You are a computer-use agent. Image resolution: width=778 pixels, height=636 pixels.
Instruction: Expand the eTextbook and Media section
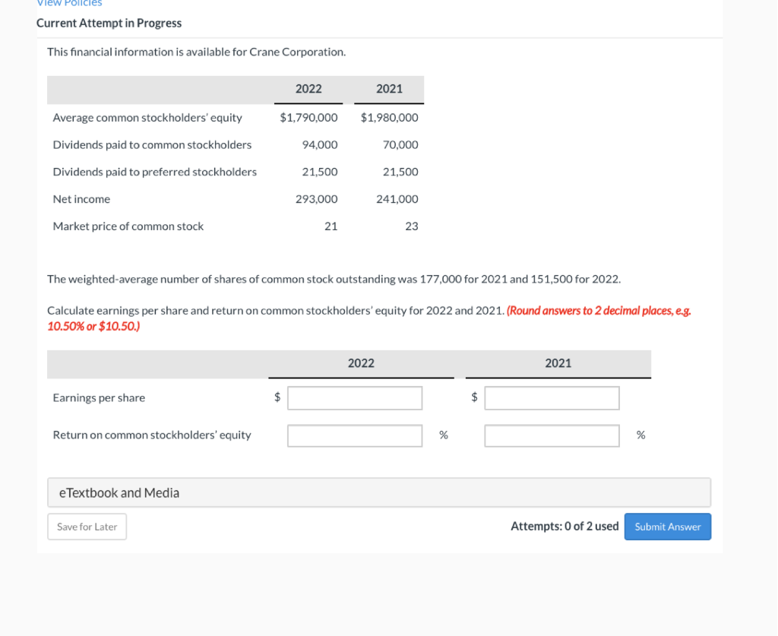click(x=119, y=492)
